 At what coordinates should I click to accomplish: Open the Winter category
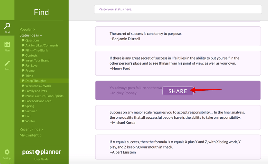30,121
